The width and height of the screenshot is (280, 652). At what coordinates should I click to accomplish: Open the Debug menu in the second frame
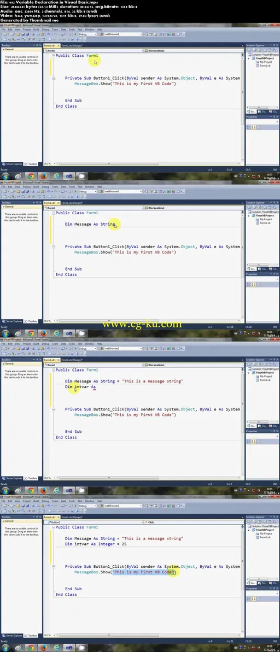click(x=45, y=187)
